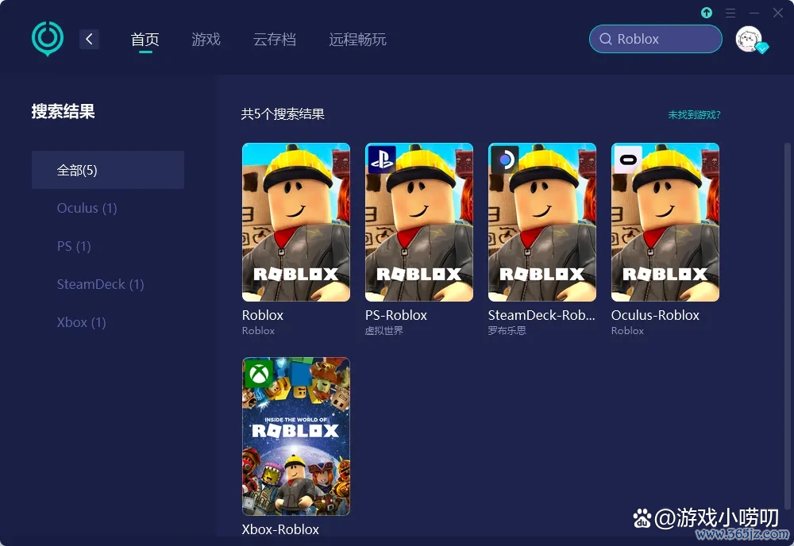Select the 远程畅玩 tab
The image size is (794, 546).
click(357, 40)
